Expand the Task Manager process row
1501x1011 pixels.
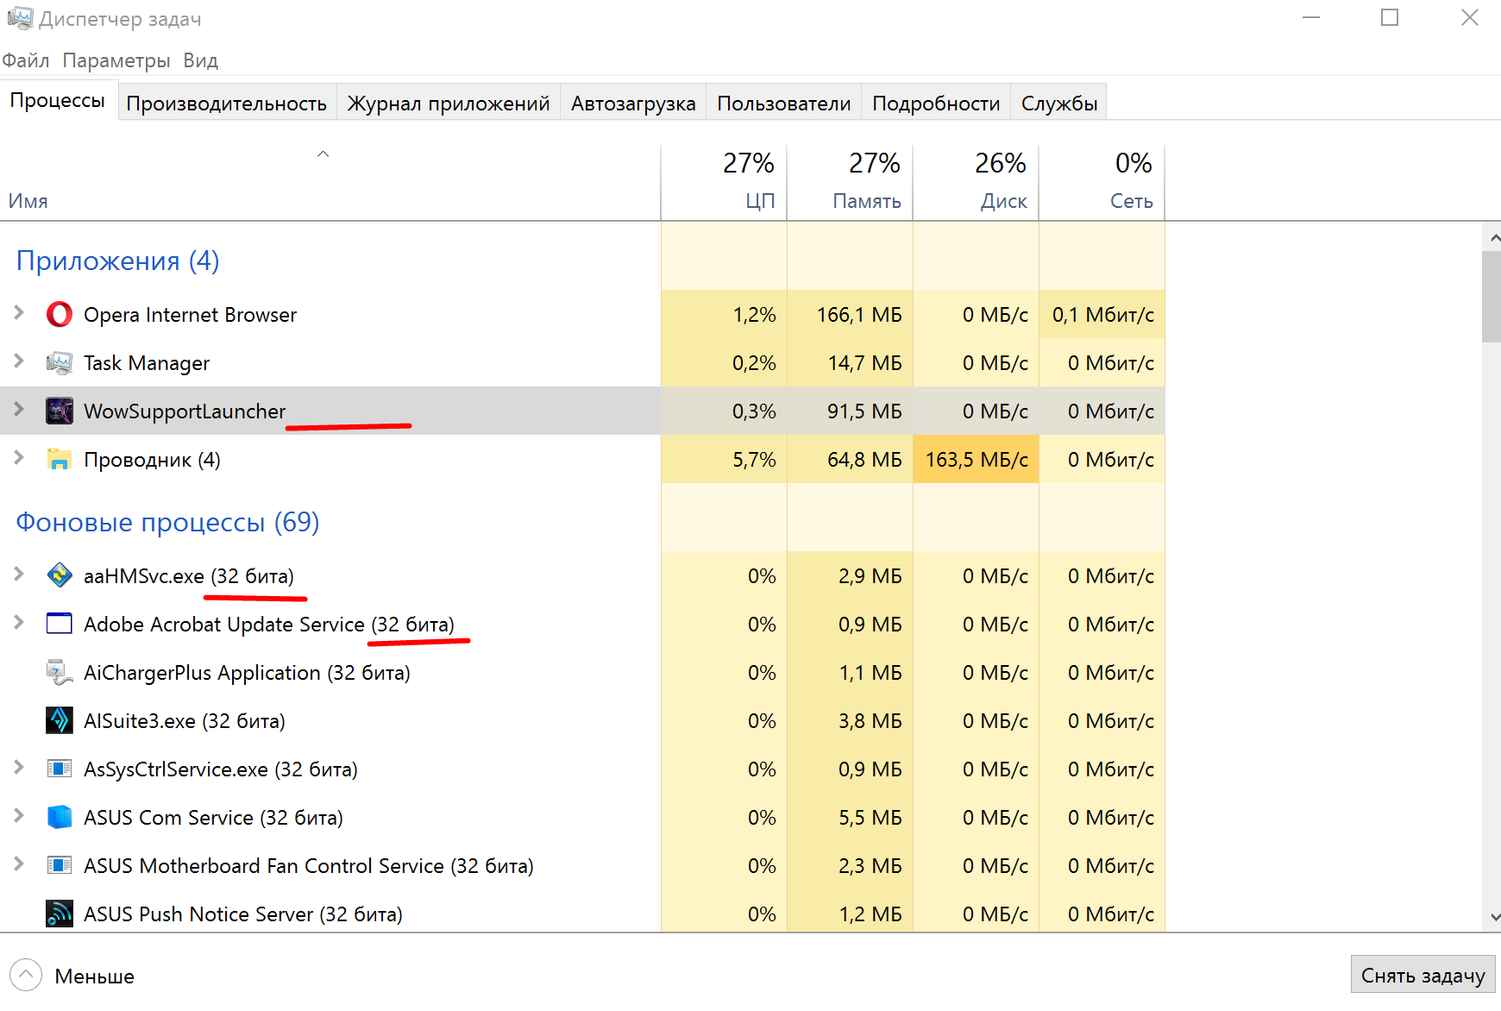pos(19,361)
